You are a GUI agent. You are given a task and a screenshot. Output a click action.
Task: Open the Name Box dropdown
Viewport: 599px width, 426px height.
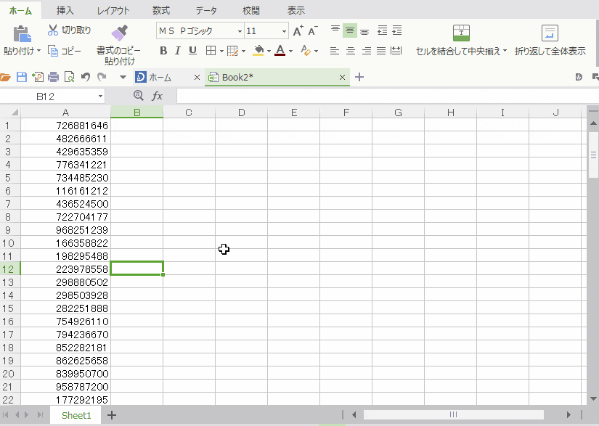click(x=100, y=97)
